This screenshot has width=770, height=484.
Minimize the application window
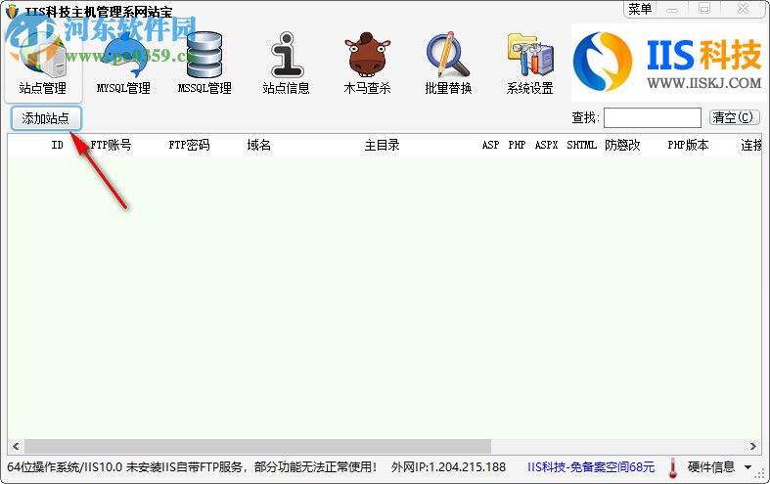[x=672, y=9]
